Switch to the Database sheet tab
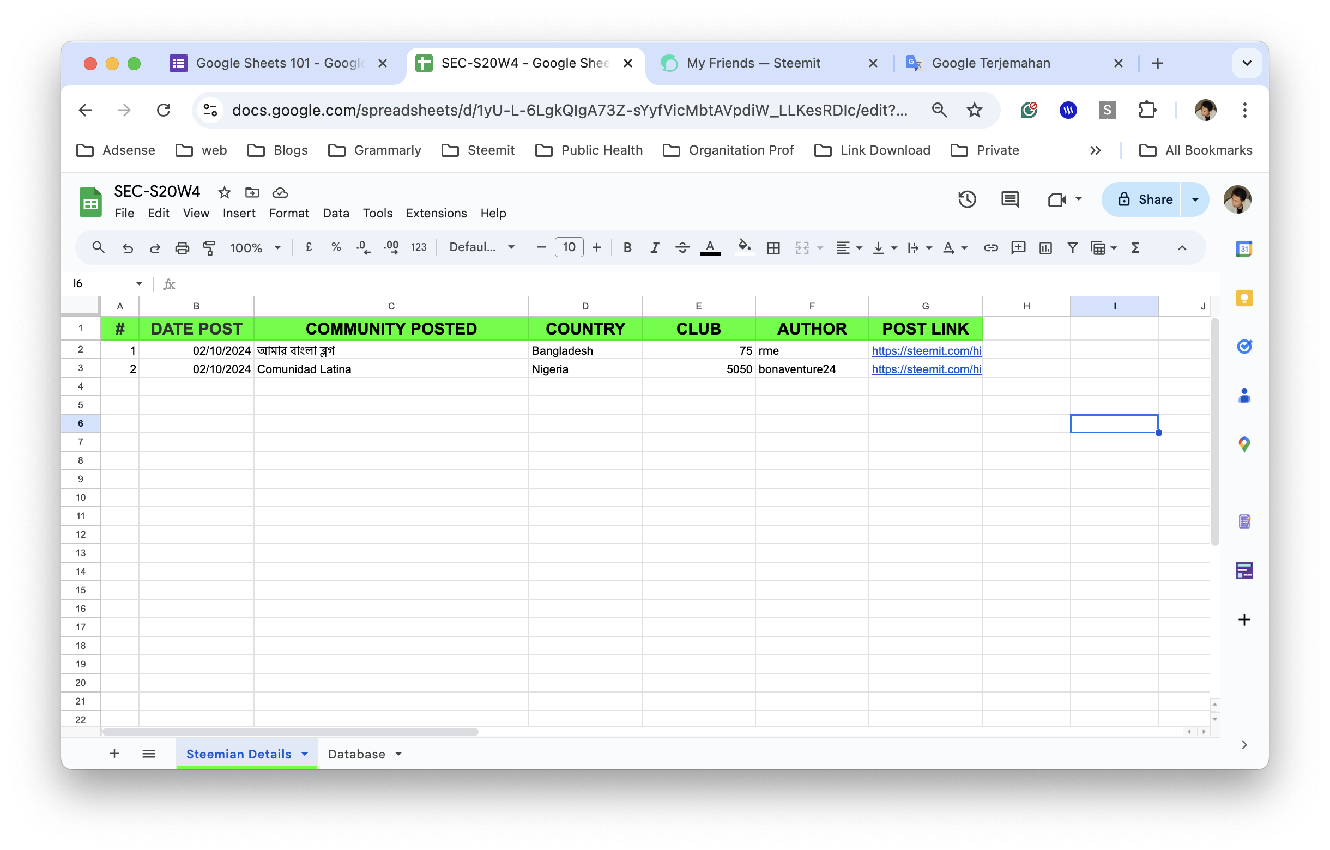Screen dimensions: 1330x850 point(356,754)
